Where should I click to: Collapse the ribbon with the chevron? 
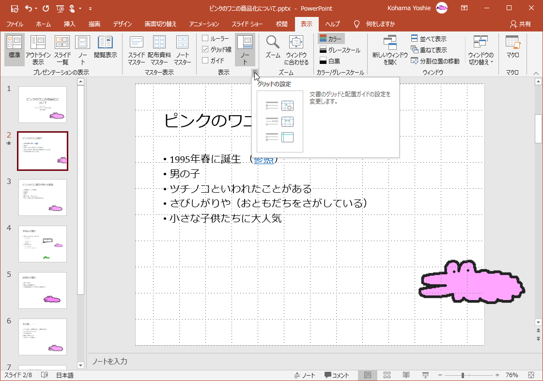tap(536, 73)
